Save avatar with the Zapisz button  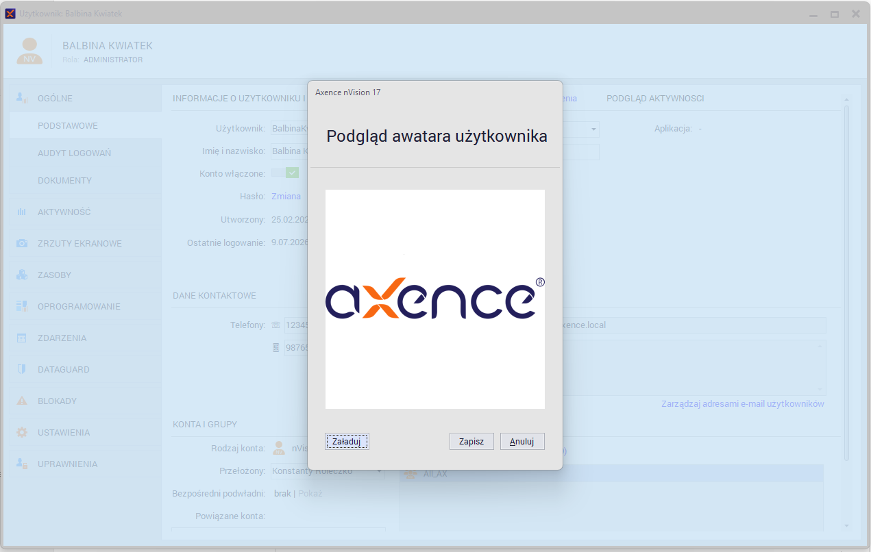pos(471,442)
